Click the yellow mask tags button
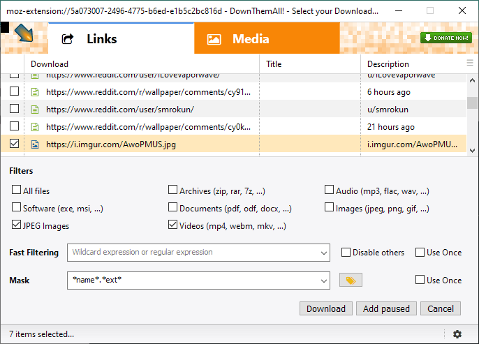 coord(351,280)
